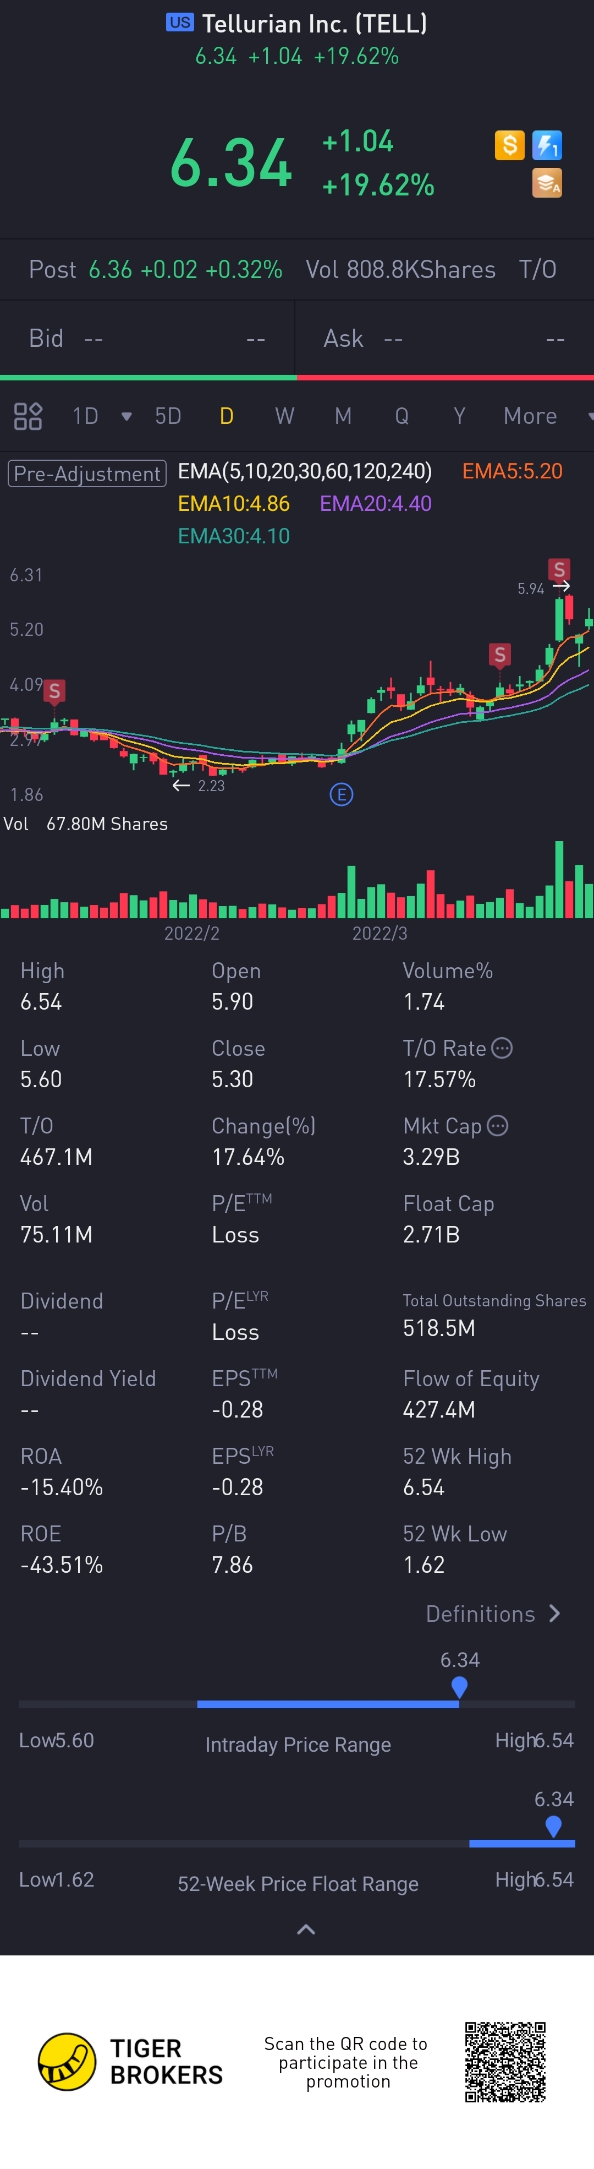Open T/O Rate info icon
Screen dimensions: 594x2169
[502, 1048]
